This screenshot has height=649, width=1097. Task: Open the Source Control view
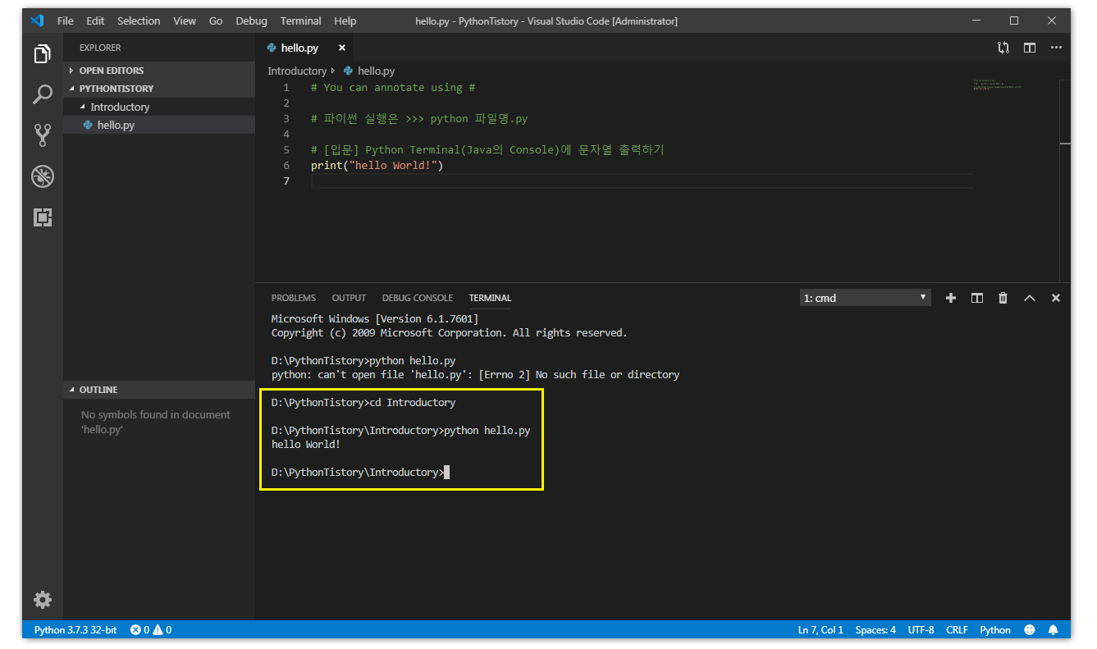click(x=43, y=135)
